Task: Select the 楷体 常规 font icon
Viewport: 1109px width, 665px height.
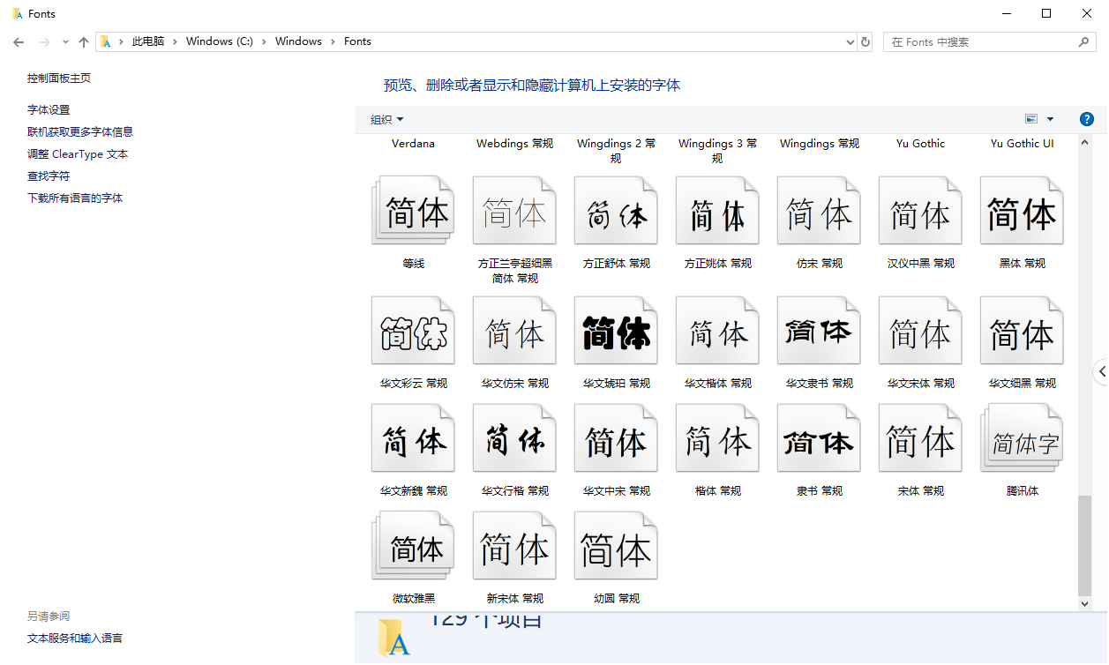Action: tap(717, 438)
